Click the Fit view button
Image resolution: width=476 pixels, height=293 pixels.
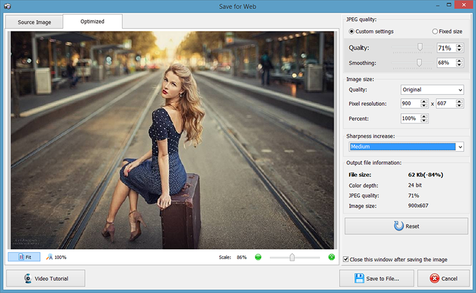(x=24, y=257)
